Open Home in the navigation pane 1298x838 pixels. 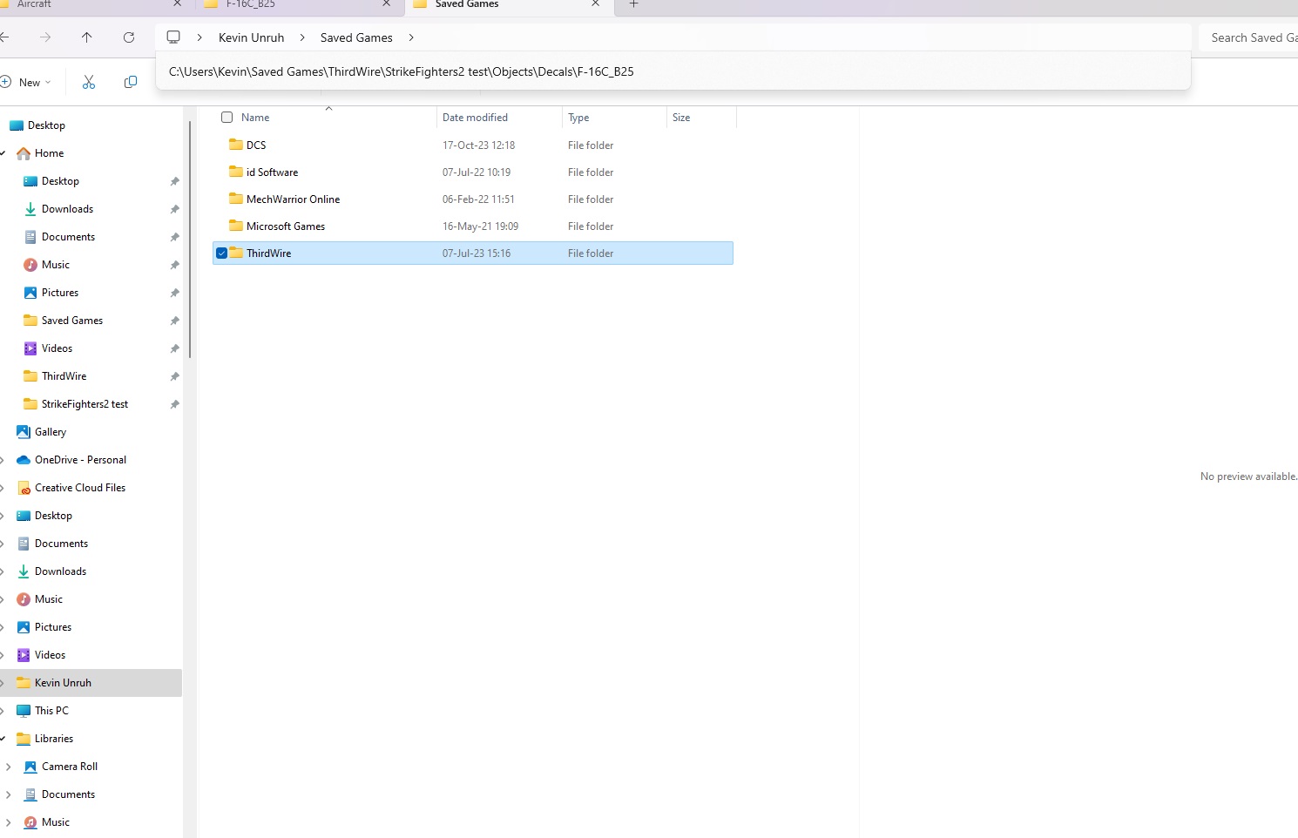point(49,153)
